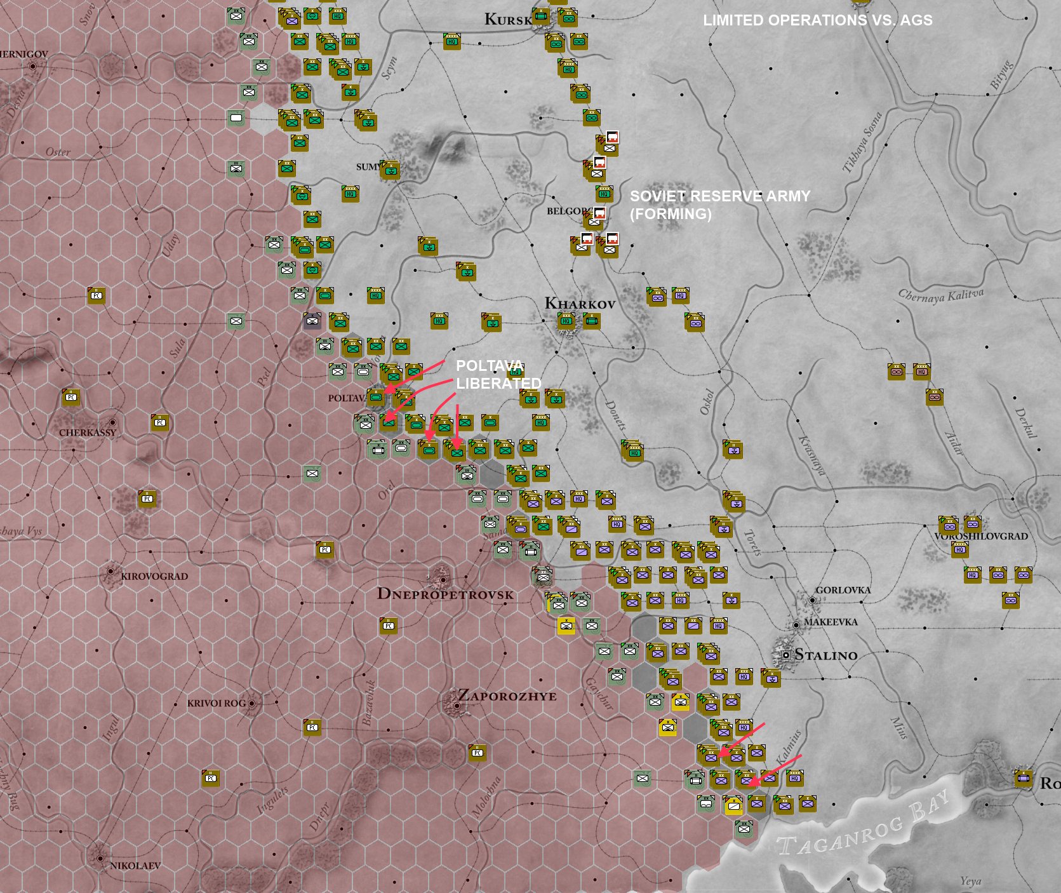Click the Krasnaya river label
Image resolution: width=1061 pixels, height=893 pixels.
click(811, 455)
